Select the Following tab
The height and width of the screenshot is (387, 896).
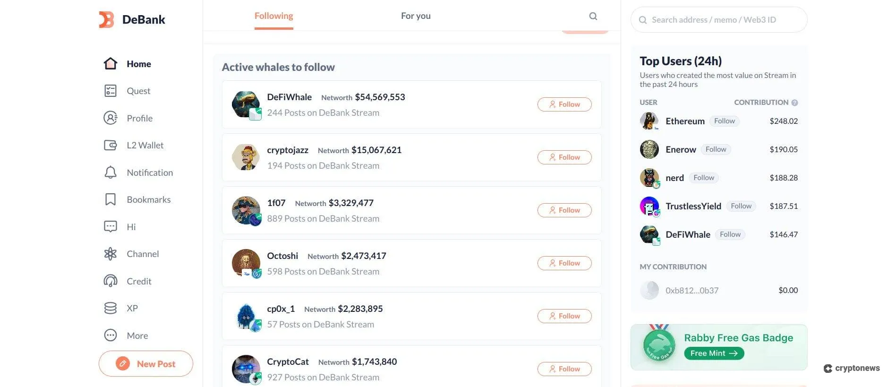[x=273, y=16]
